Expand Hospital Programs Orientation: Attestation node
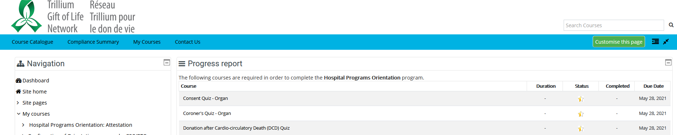Viewport: 677px width, 135px height. (23, 125)
